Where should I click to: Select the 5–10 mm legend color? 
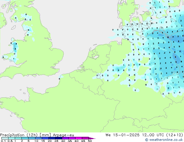click(x=32, y=138)
